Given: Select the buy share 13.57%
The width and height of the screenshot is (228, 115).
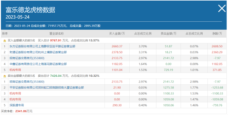Looking at the screenshot, I should pyautogui.click(x=94, y=40).
